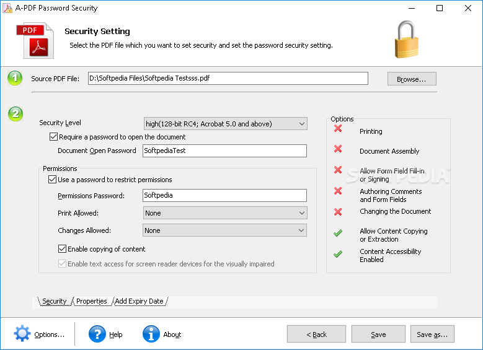This screenshot has width=483, height=350.
Task: Open the Add Expiry Date tab
Action: click(140, 301)
